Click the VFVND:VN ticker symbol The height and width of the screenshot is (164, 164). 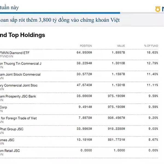(7, 57)
